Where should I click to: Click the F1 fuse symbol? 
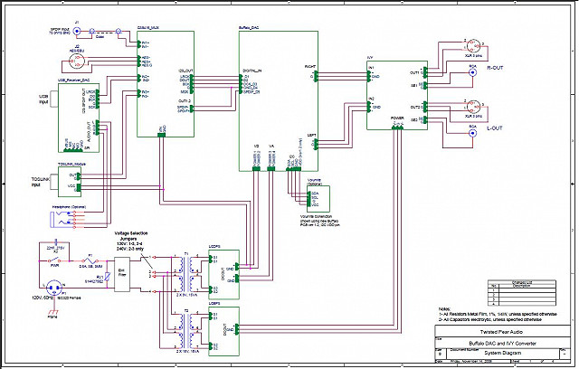(x=89, y=260)
